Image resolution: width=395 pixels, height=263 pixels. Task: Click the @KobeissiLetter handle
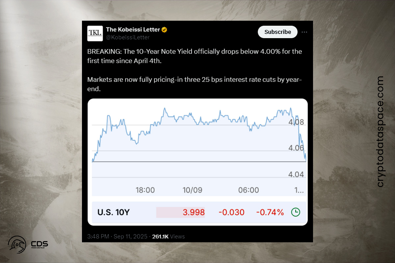(x=127, y=37)
